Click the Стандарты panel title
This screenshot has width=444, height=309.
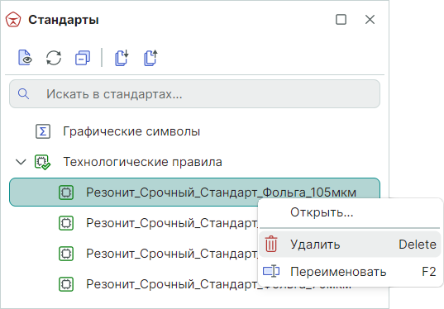click(64, 20)
